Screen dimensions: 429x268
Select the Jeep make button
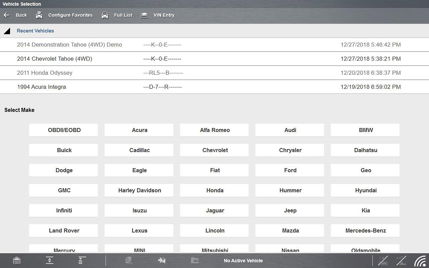(290, 211)
